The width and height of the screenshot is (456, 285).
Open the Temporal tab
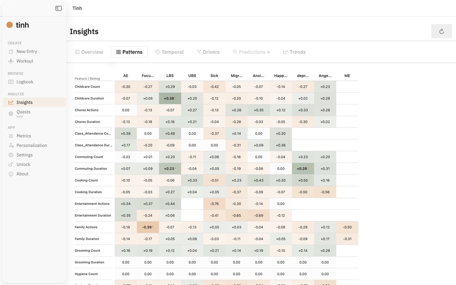(169, 52)
